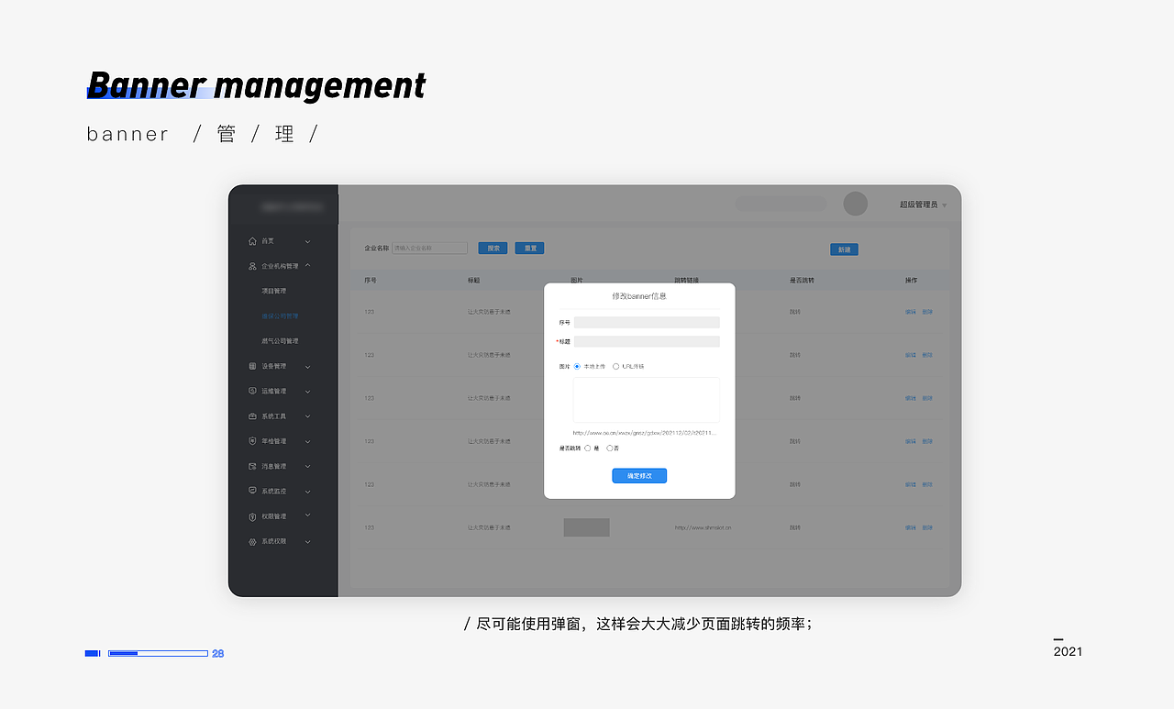Confirm with the 确定修改 button

click(639, 476)
